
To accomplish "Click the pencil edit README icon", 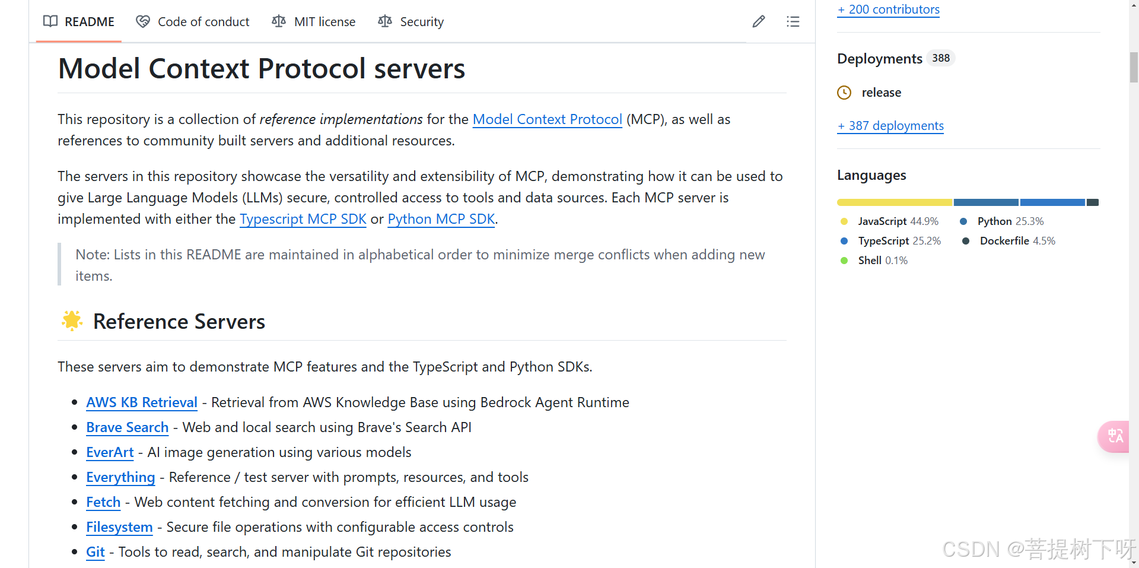I will coord(759,22).
